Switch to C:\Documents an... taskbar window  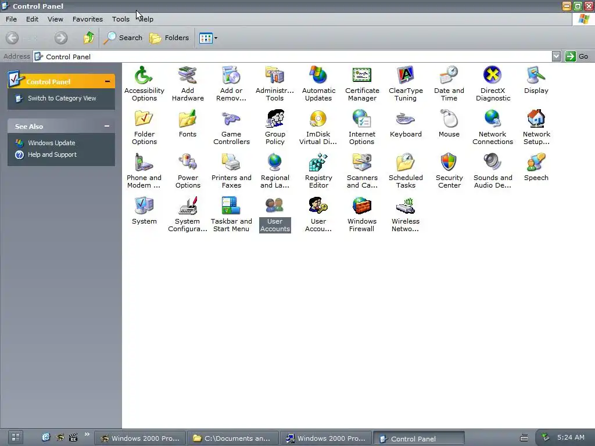coord(232,438)
